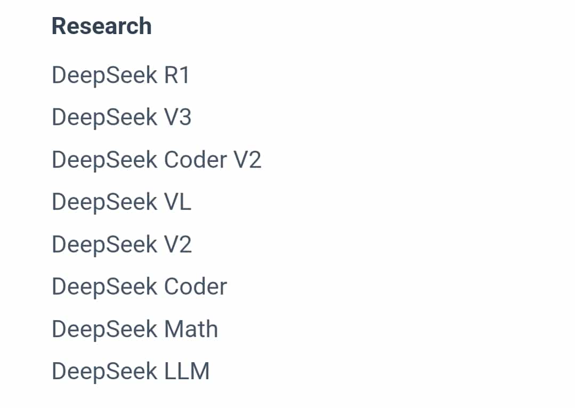Click the Research section heading

pyautogui.click(x=102, y=26)
